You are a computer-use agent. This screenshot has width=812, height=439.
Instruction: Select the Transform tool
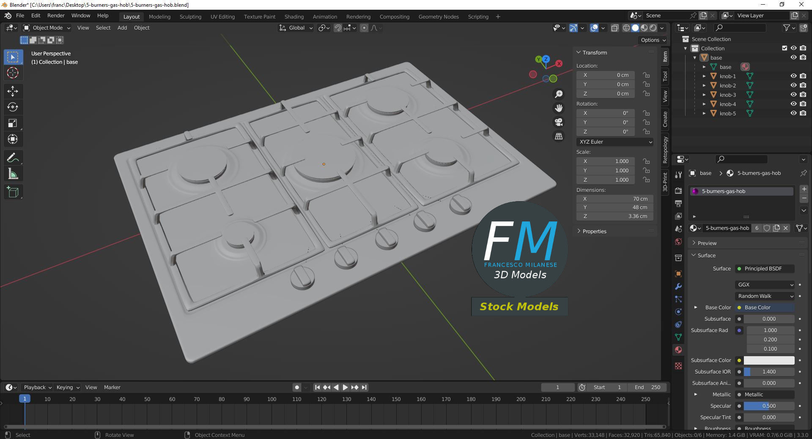coord(13,139)
